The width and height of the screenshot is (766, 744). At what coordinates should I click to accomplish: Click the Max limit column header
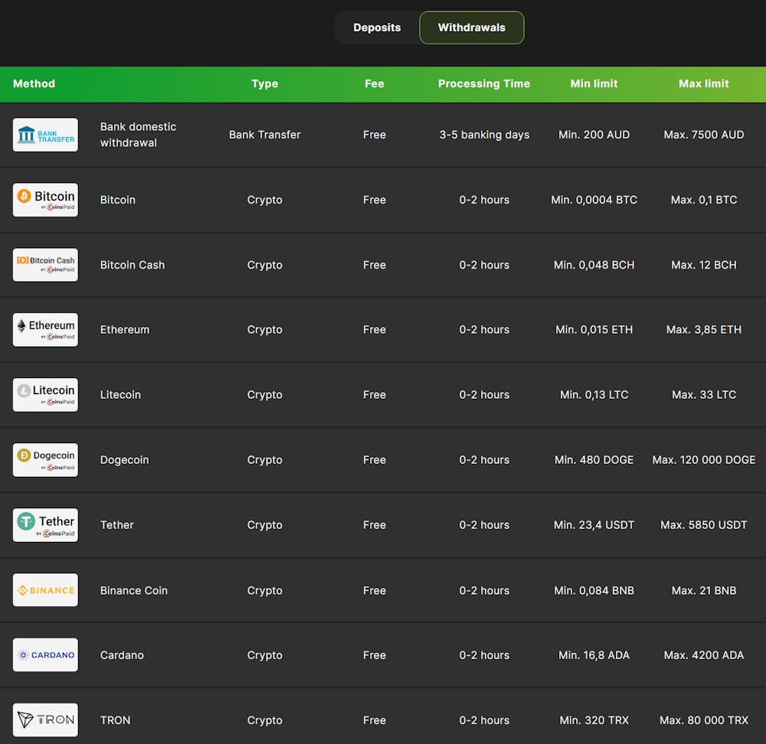tap(703, 83)
